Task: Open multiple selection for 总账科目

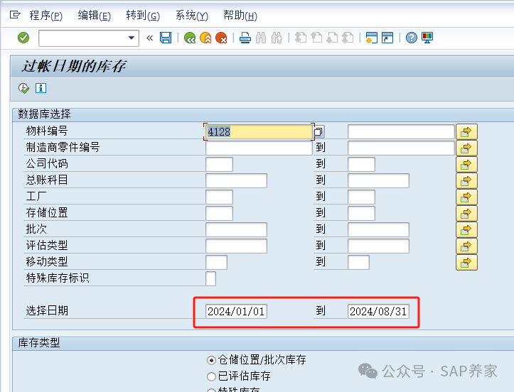Action: 466,181
